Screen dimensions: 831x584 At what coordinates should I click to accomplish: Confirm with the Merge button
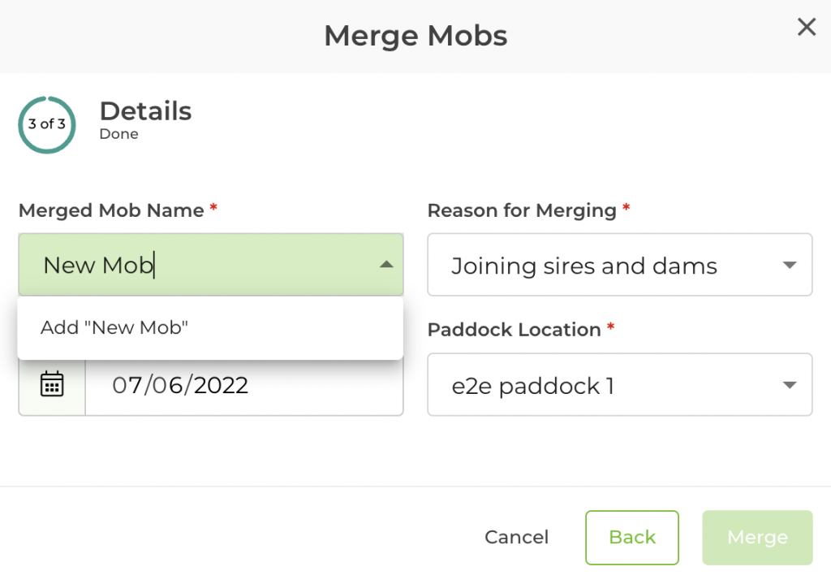coord(757,537)
